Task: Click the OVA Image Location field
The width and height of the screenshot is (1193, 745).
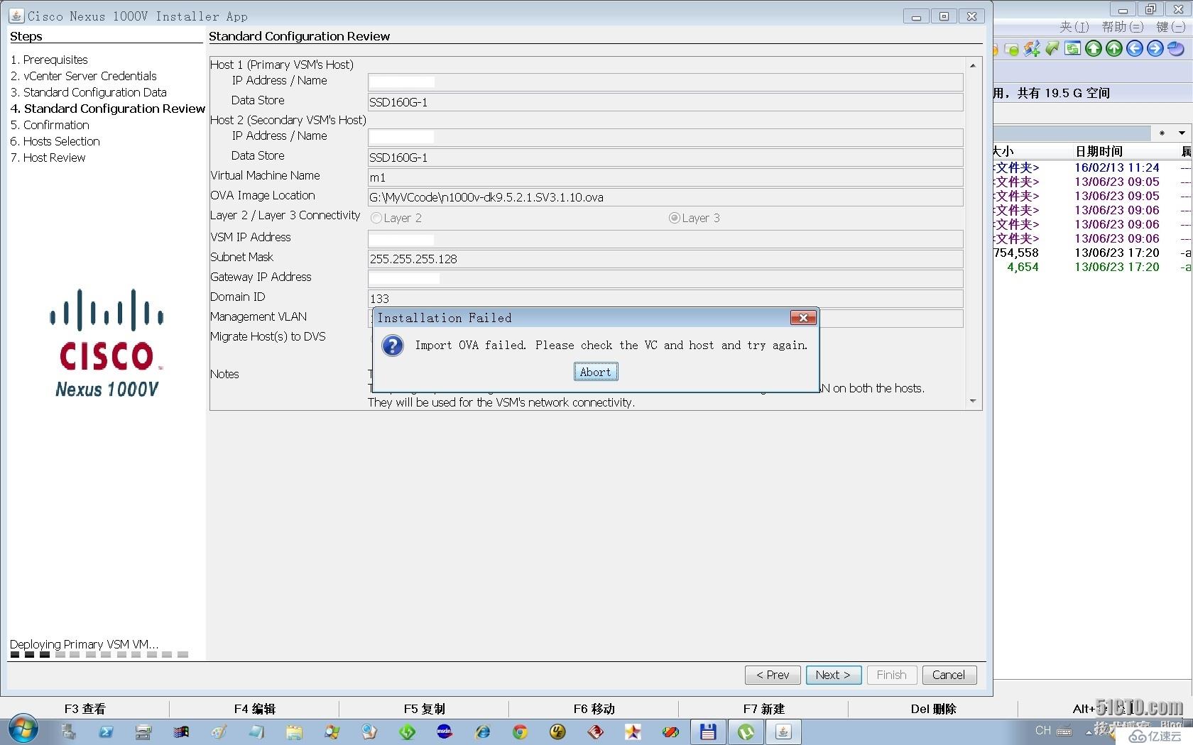Action: click(x=665, y=197)
